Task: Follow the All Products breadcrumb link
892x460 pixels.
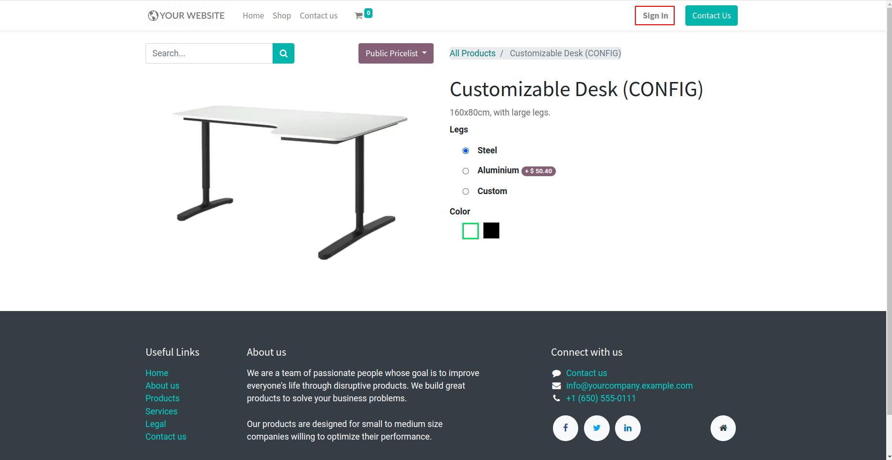Action: [x=472, y=53]
